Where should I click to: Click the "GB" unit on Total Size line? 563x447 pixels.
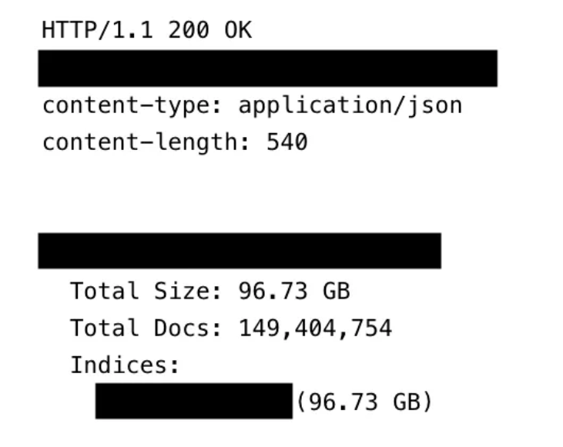pyautogui.click(x=333, y=292)
